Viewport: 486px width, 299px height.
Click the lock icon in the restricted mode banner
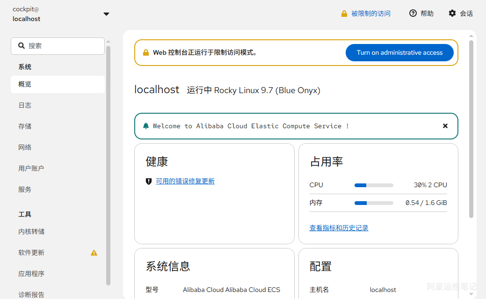145,53
